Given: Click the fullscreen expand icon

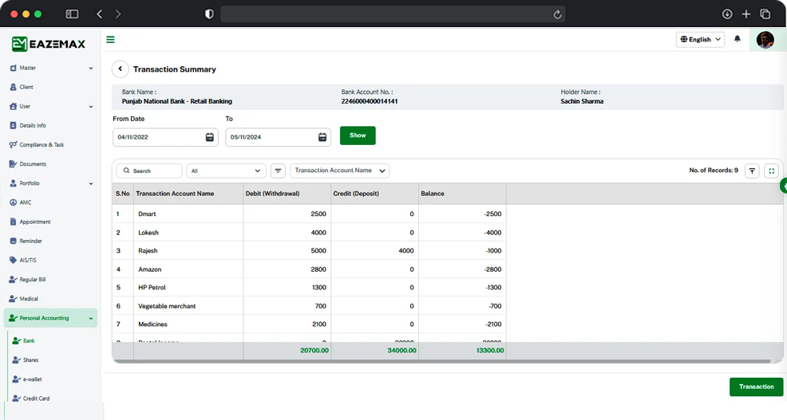Looking at the screenshot, I should 772,171.
